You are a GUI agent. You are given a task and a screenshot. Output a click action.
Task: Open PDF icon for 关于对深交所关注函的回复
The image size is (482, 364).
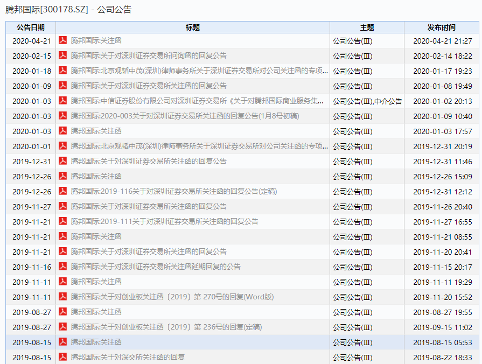pyautogui.click(x=62, y=356)
